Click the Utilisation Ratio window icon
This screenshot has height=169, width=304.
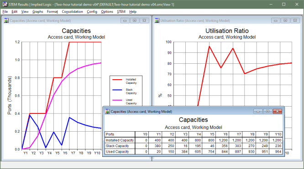[x=157, y=20]
